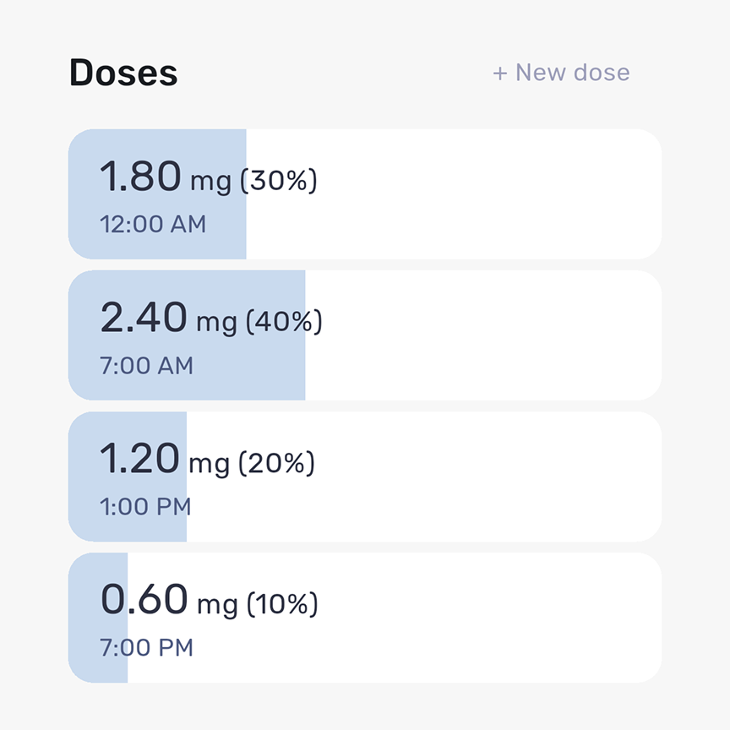Screen dimensions: 730x730
Task: Click the blue progress fill on the 0.60 mg dose
Action: [97, 617]
